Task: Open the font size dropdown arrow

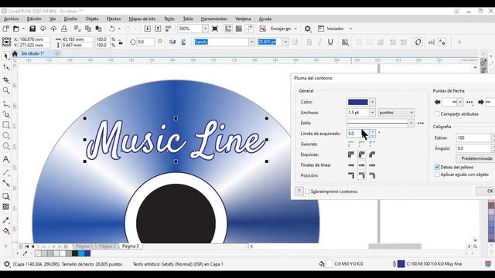Action: [285, 42]
